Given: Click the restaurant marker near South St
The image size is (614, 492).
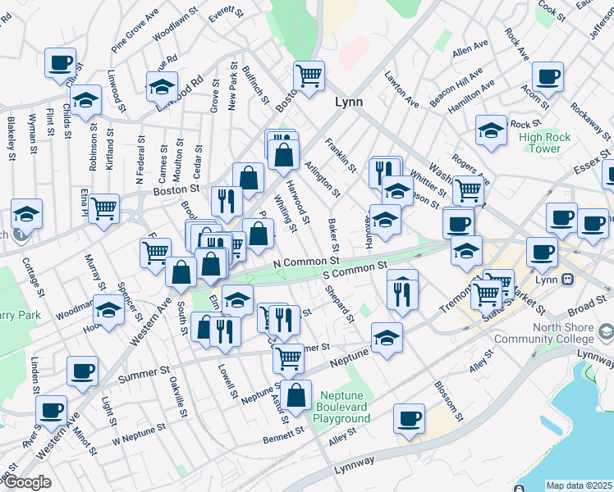Looking at the screenshot, I should point(225,332).
